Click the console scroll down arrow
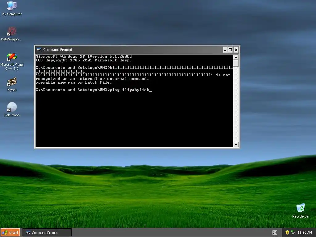The width and height of the screenshot is (316, 237). coord(236,144)
